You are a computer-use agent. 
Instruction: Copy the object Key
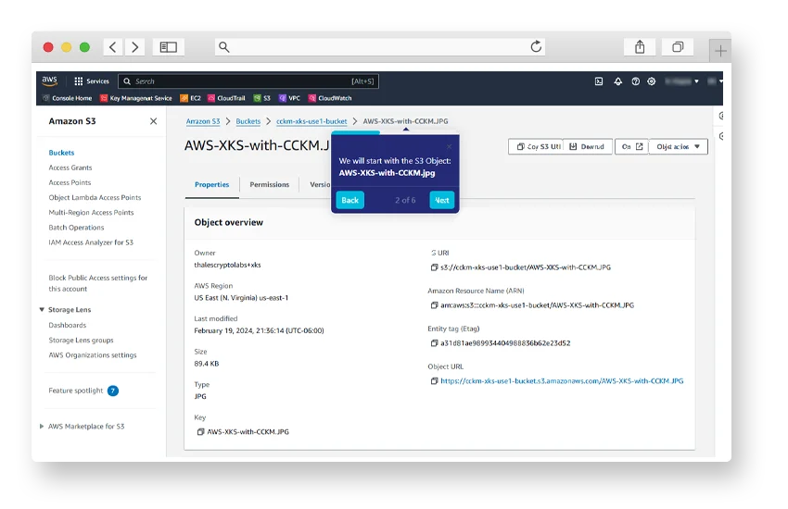200,432
